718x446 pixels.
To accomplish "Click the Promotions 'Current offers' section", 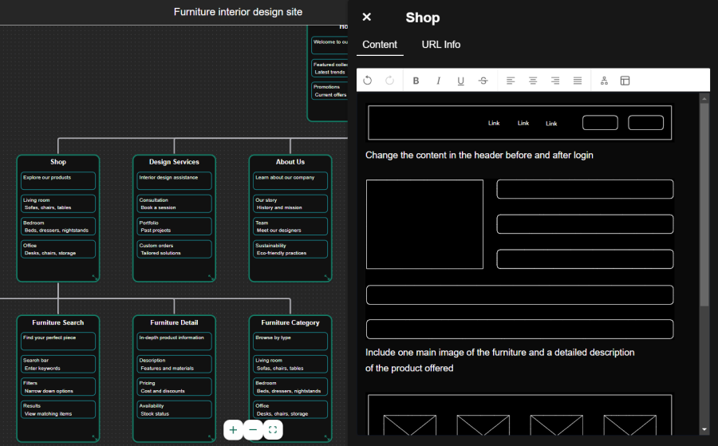I will 329,91.
